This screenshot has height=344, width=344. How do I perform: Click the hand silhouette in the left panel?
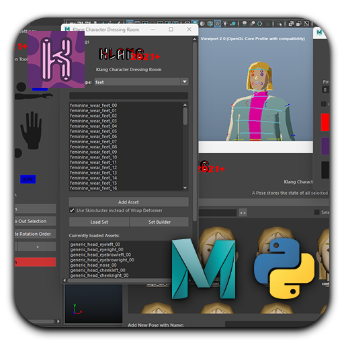click(32, 130)
